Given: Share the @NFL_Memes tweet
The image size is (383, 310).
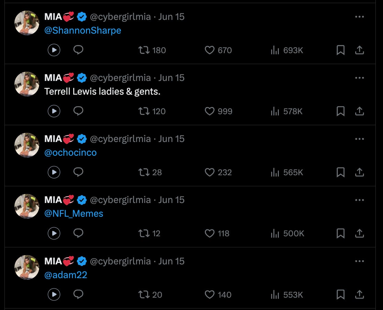Looking at the screenshot, I should click(x=359, y=234).
